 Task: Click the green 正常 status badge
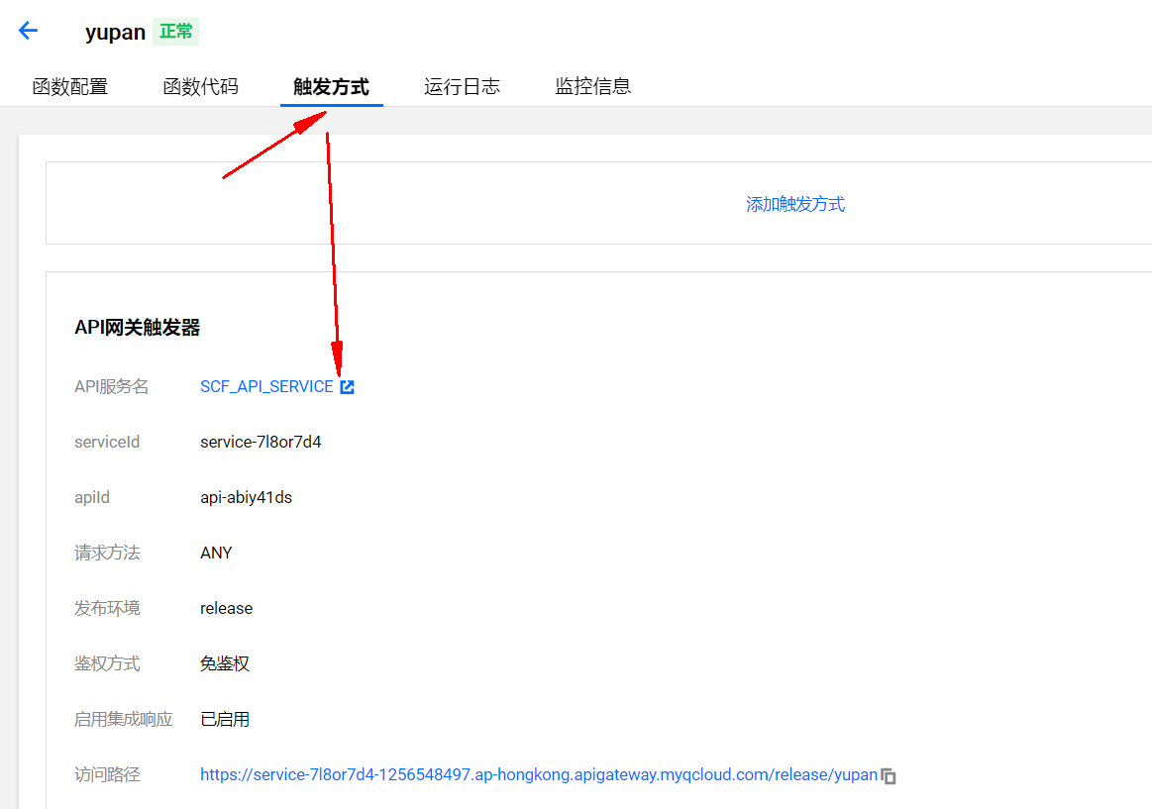176,32
